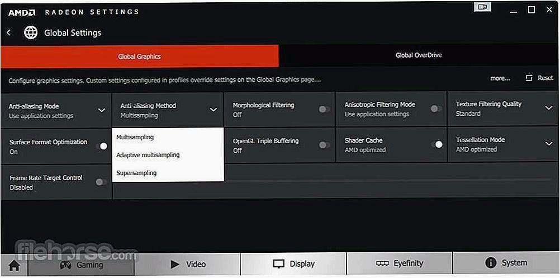The image size is (560, 278).
Task: Click the Reset icon
Action: [529, 78]
